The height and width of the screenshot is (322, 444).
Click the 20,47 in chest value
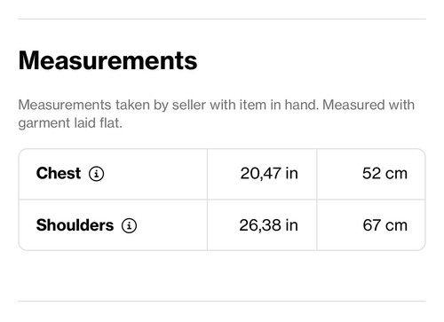[269, 174]
